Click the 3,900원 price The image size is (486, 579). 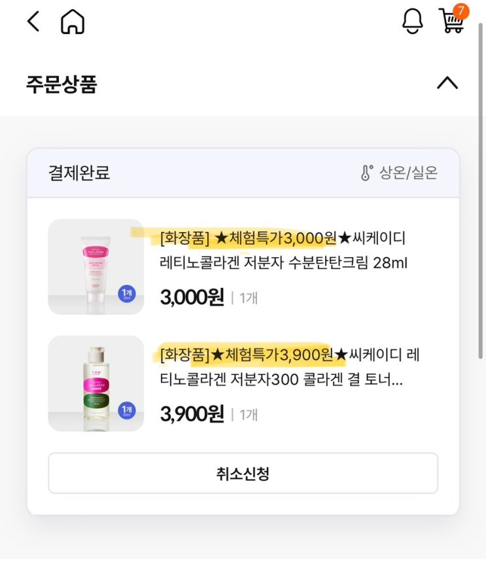[192, 414]
